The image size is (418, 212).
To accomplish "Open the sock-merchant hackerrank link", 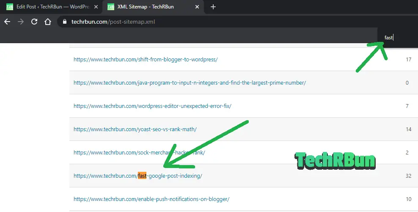I will 139,152.
